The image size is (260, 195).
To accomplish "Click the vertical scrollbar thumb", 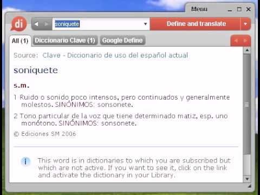I will point(247,105).
